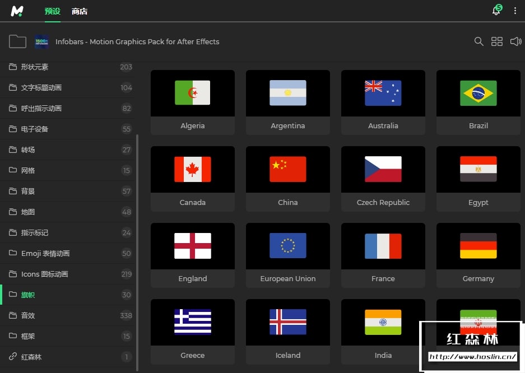Select the Australia flag preset
This screenshot has width=525, height=373.
(x=383, y=102)
